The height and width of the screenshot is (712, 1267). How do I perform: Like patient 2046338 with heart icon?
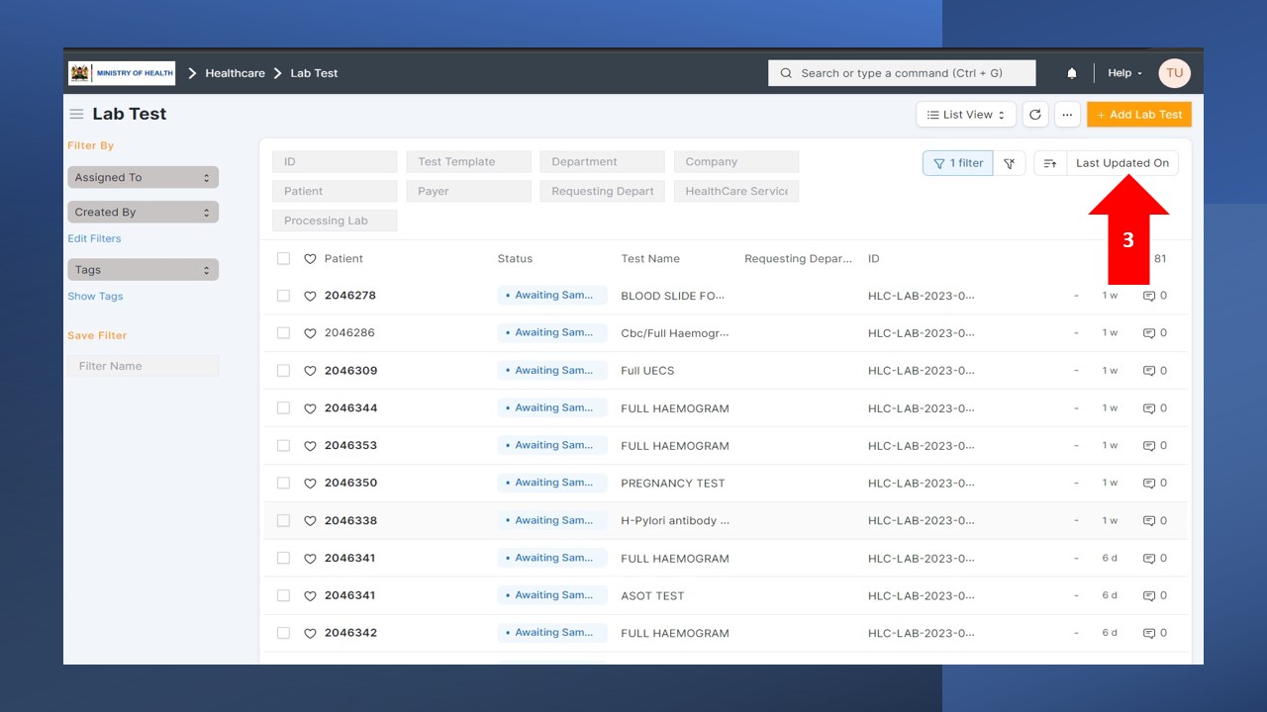(x=310, y=521)
